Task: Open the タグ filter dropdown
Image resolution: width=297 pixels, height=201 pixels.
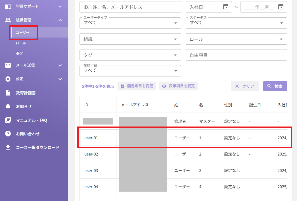Action: point(130,55)
